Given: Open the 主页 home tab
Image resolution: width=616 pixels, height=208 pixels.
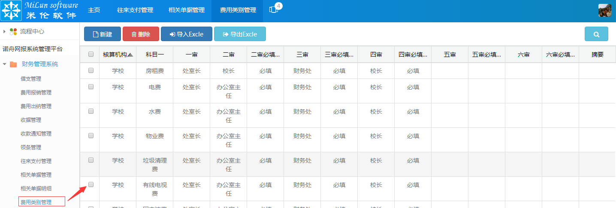Looking at the screenshot, I should (94, 10).
